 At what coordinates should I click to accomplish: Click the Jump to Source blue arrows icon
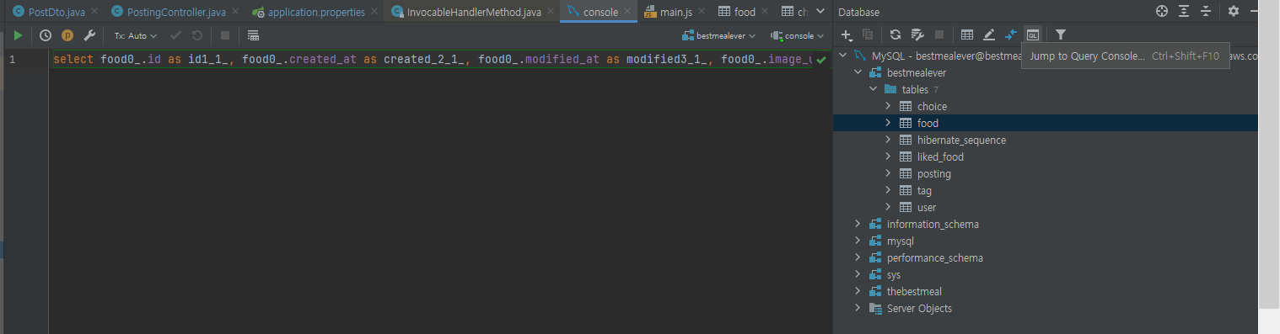pos(1011,34)
